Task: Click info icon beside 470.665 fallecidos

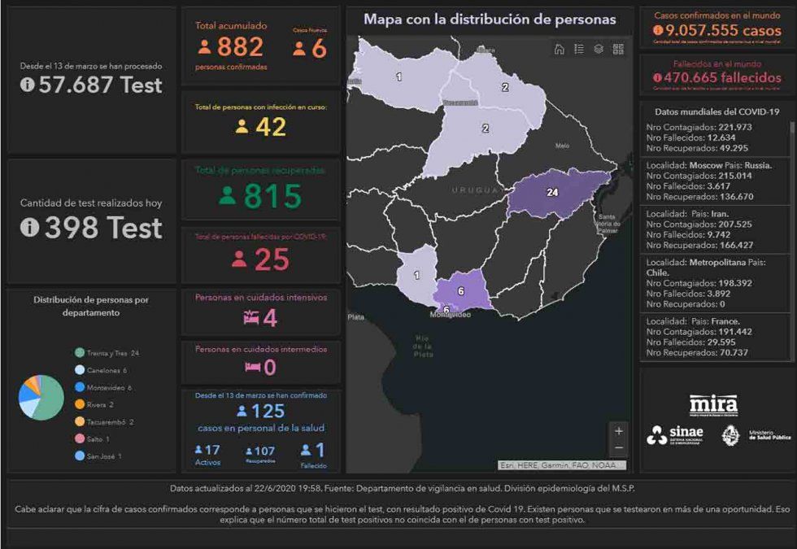Action: [657, 78]
